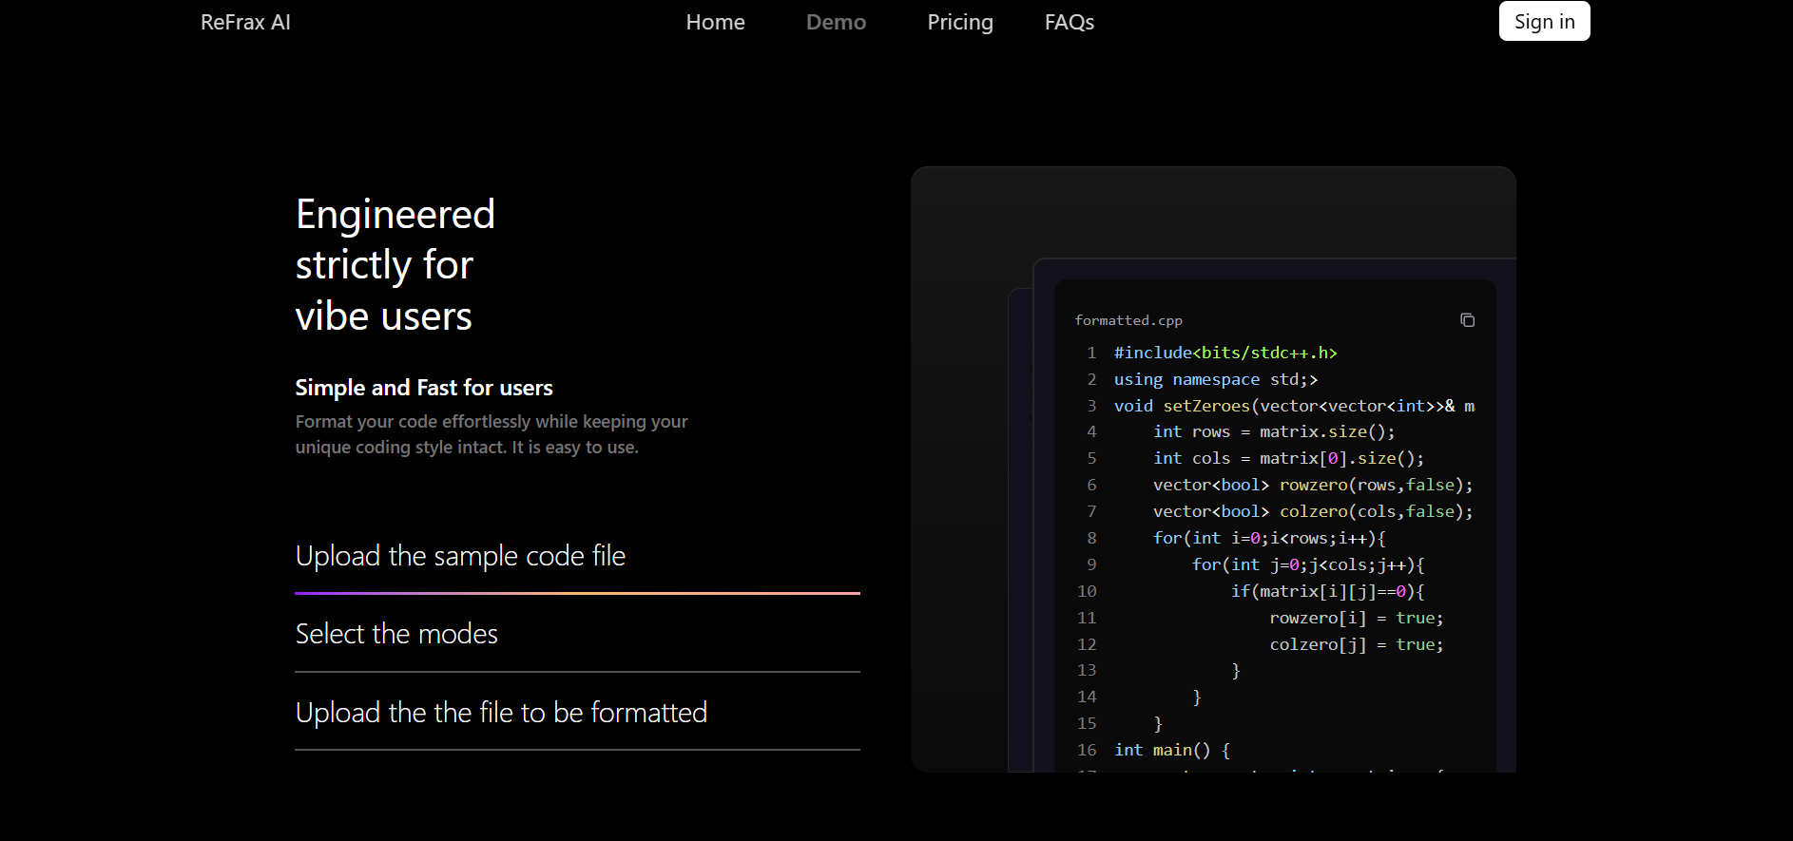Open the Demo nav item
This screenshot has width=1793, height=841.
(x=836, y=22)
